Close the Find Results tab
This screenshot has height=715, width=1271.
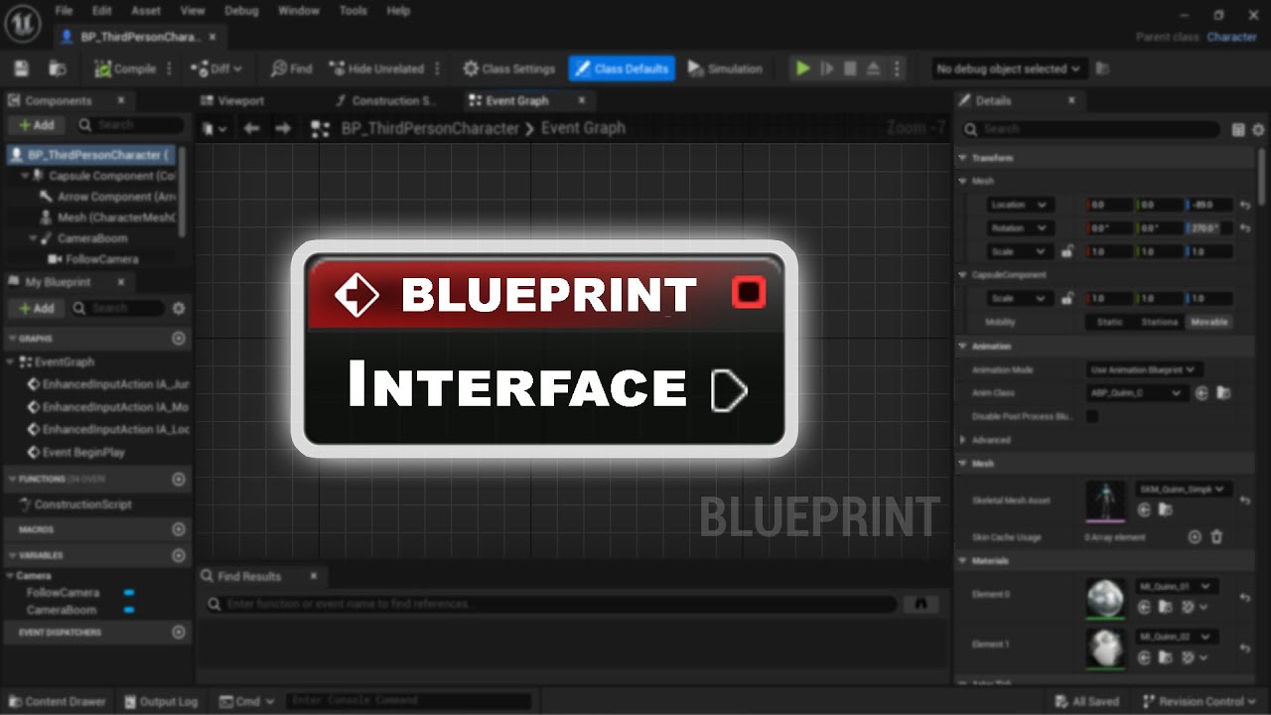314,576
